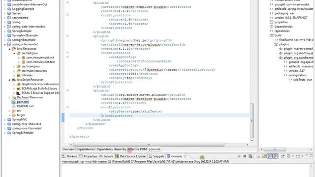Click the Servers folder icon in explorer
Viewport: 315px width, 177px height.
tap(9, 13)
